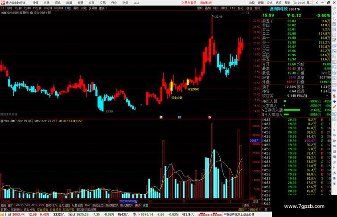Click the 标记 mark button
The width and height of the screenshot is (337, 217).
click(x=241, y=8)
